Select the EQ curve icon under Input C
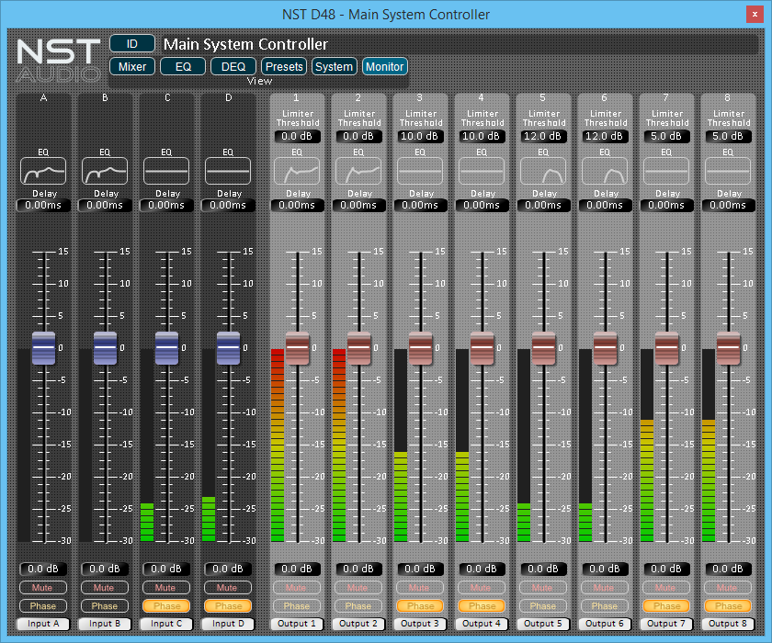772x643 pixels. coord(166,171)
